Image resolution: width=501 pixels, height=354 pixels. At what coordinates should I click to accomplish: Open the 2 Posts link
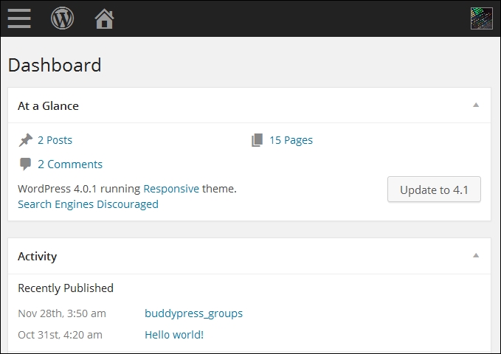click(x=55, y=140)
